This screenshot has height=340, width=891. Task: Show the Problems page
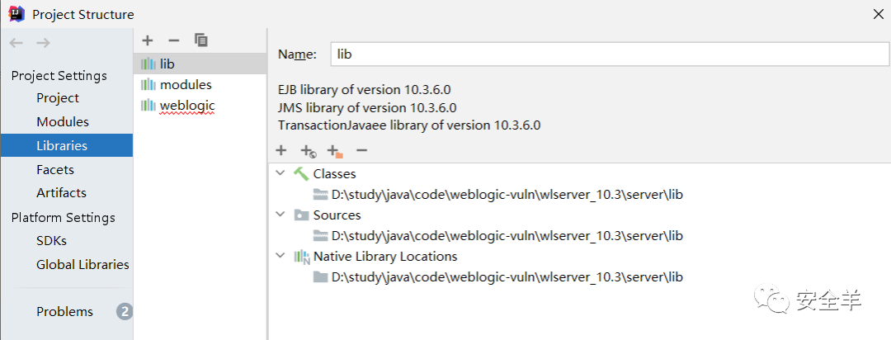click(65, 312)
